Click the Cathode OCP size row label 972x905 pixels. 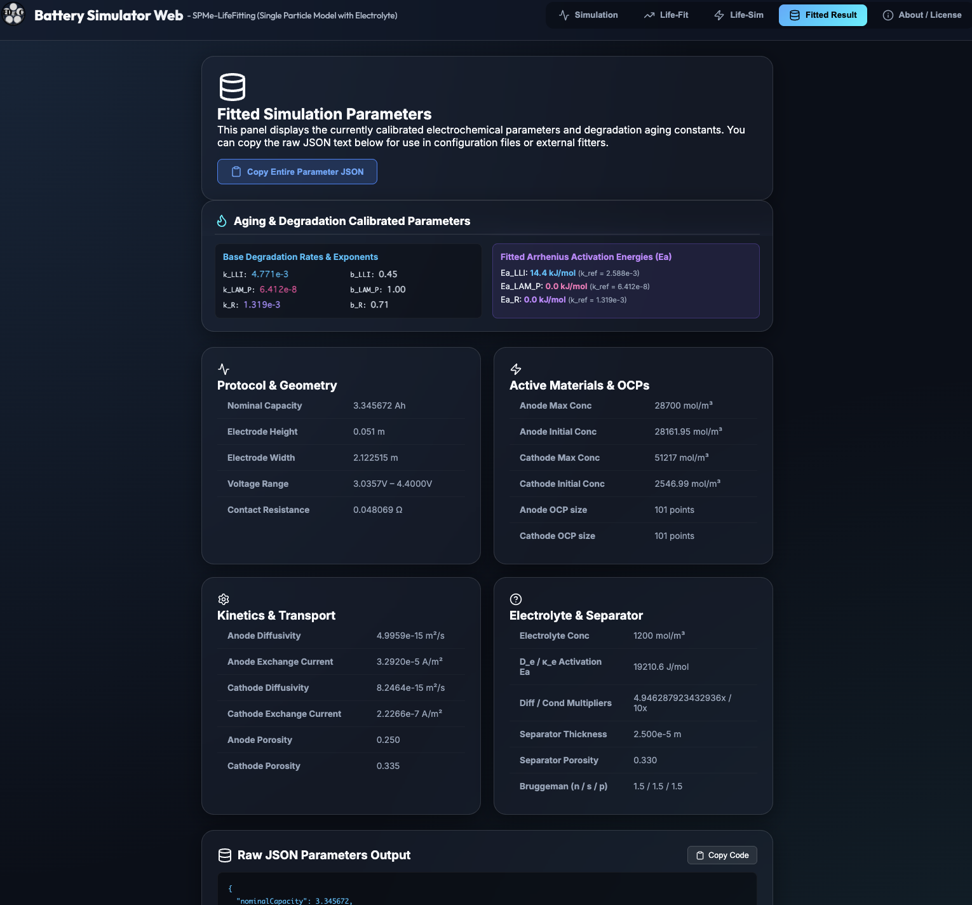pyautogui.click(x=557, y=536)
